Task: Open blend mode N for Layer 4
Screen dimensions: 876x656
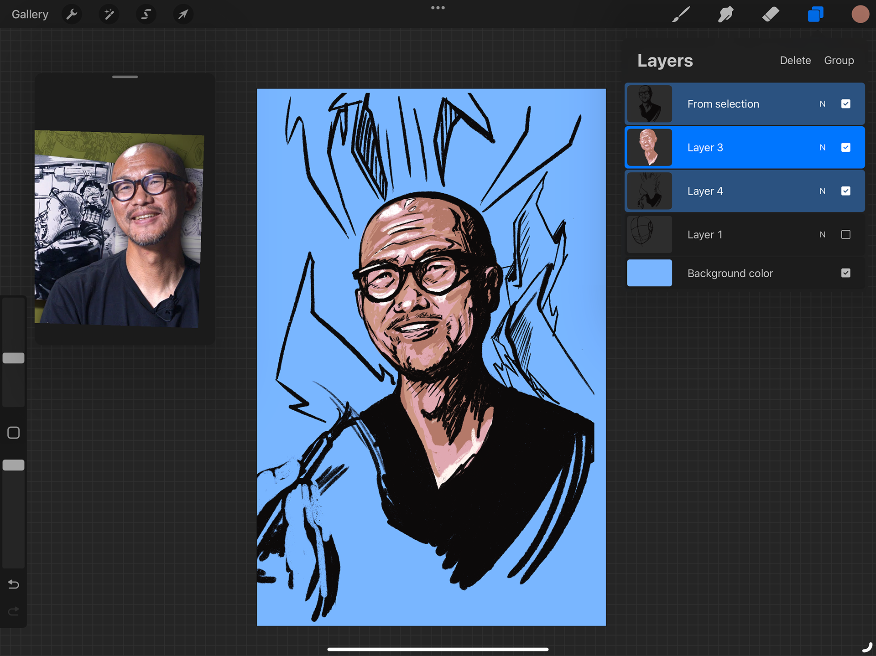Action: click(822, 191)
